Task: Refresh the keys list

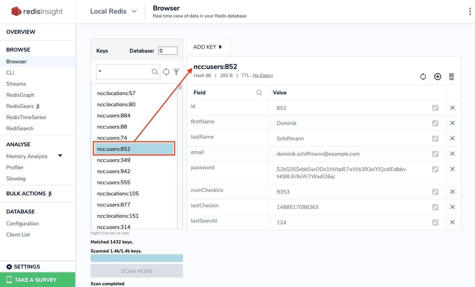Action: [x=166, y=72]
